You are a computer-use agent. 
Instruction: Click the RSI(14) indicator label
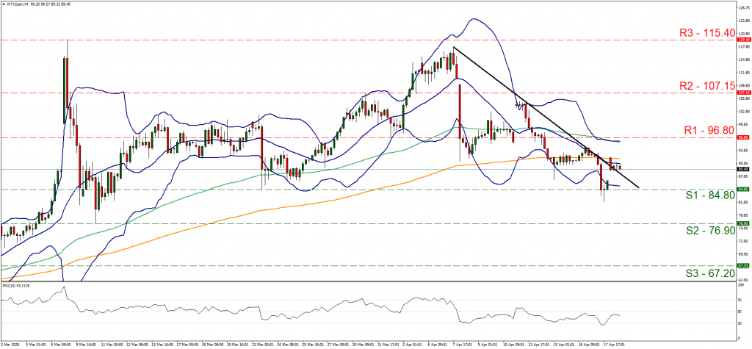point(16,284)
